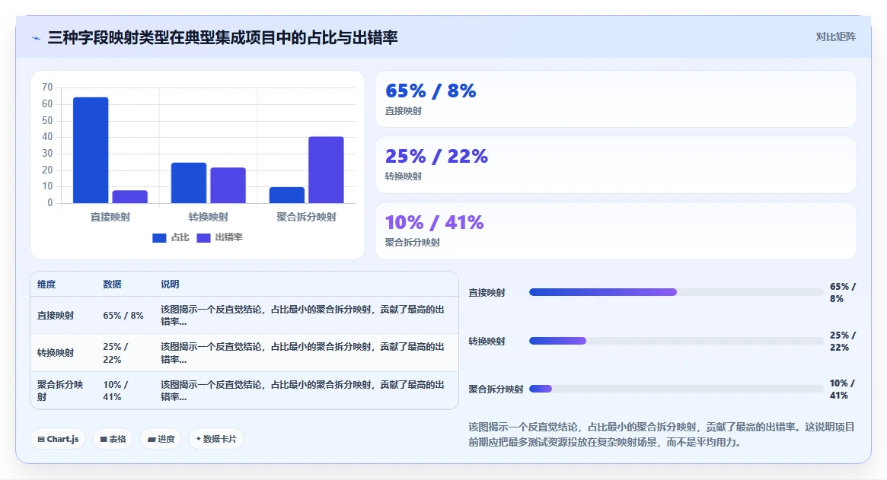Click the 直接映射 出错率 bar in chart
This screenshot has width=887, height=480.
pyautogui.click(x=129, y=197)
